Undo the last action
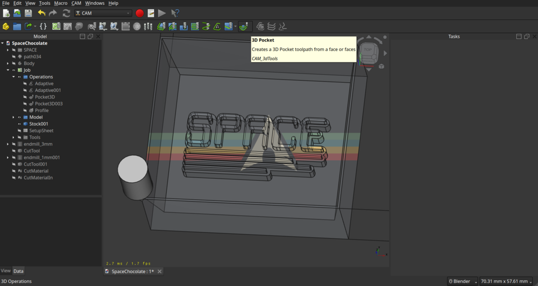 41,13
